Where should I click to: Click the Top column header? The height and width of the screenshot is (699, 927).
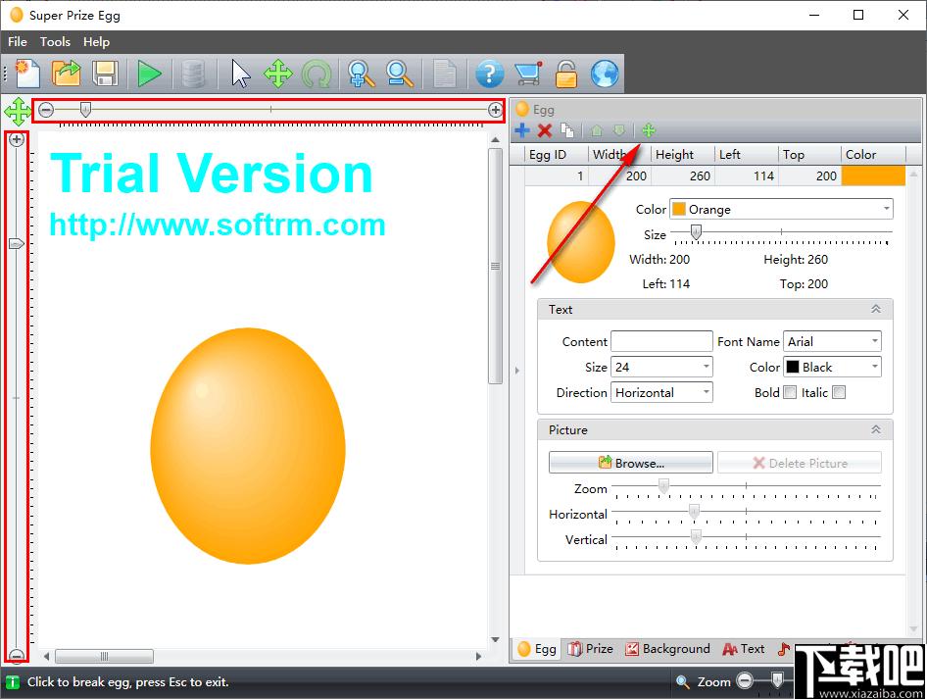click(x=809, y=155)
